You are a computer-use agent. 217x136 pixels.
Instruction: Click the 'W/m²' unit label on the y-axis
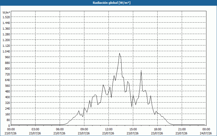tap(6, 13)
